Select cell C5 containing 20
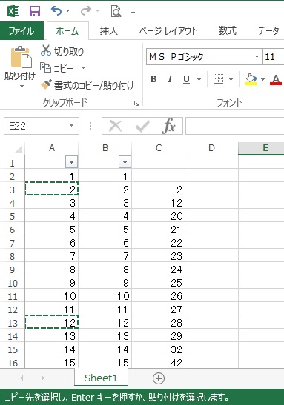Viewport: 284px width, 405px height. (x=158, y=215)
